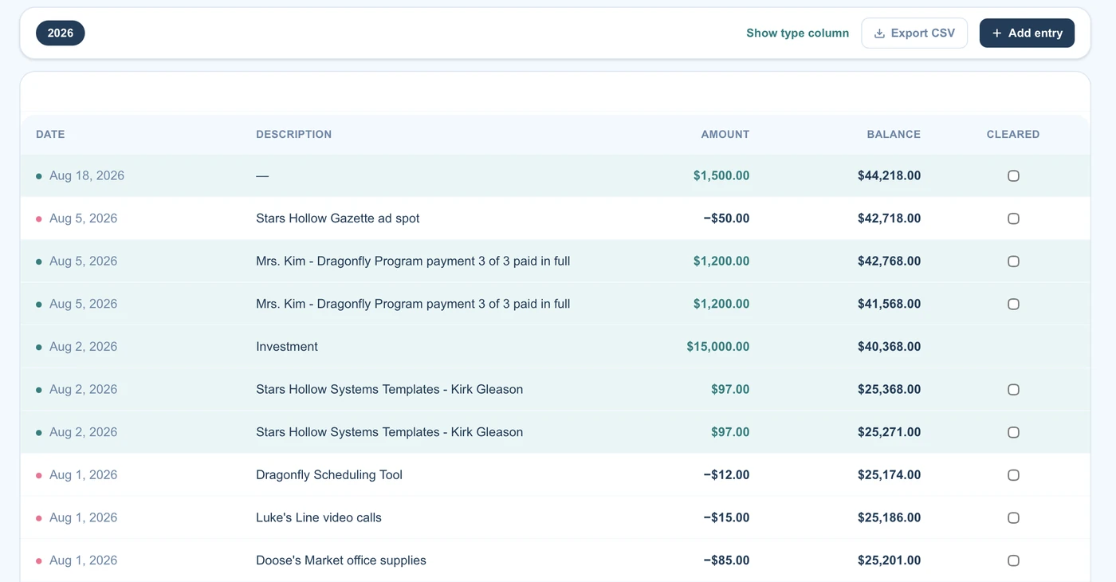Click the $25,186.00 balance

coord(889,517)
